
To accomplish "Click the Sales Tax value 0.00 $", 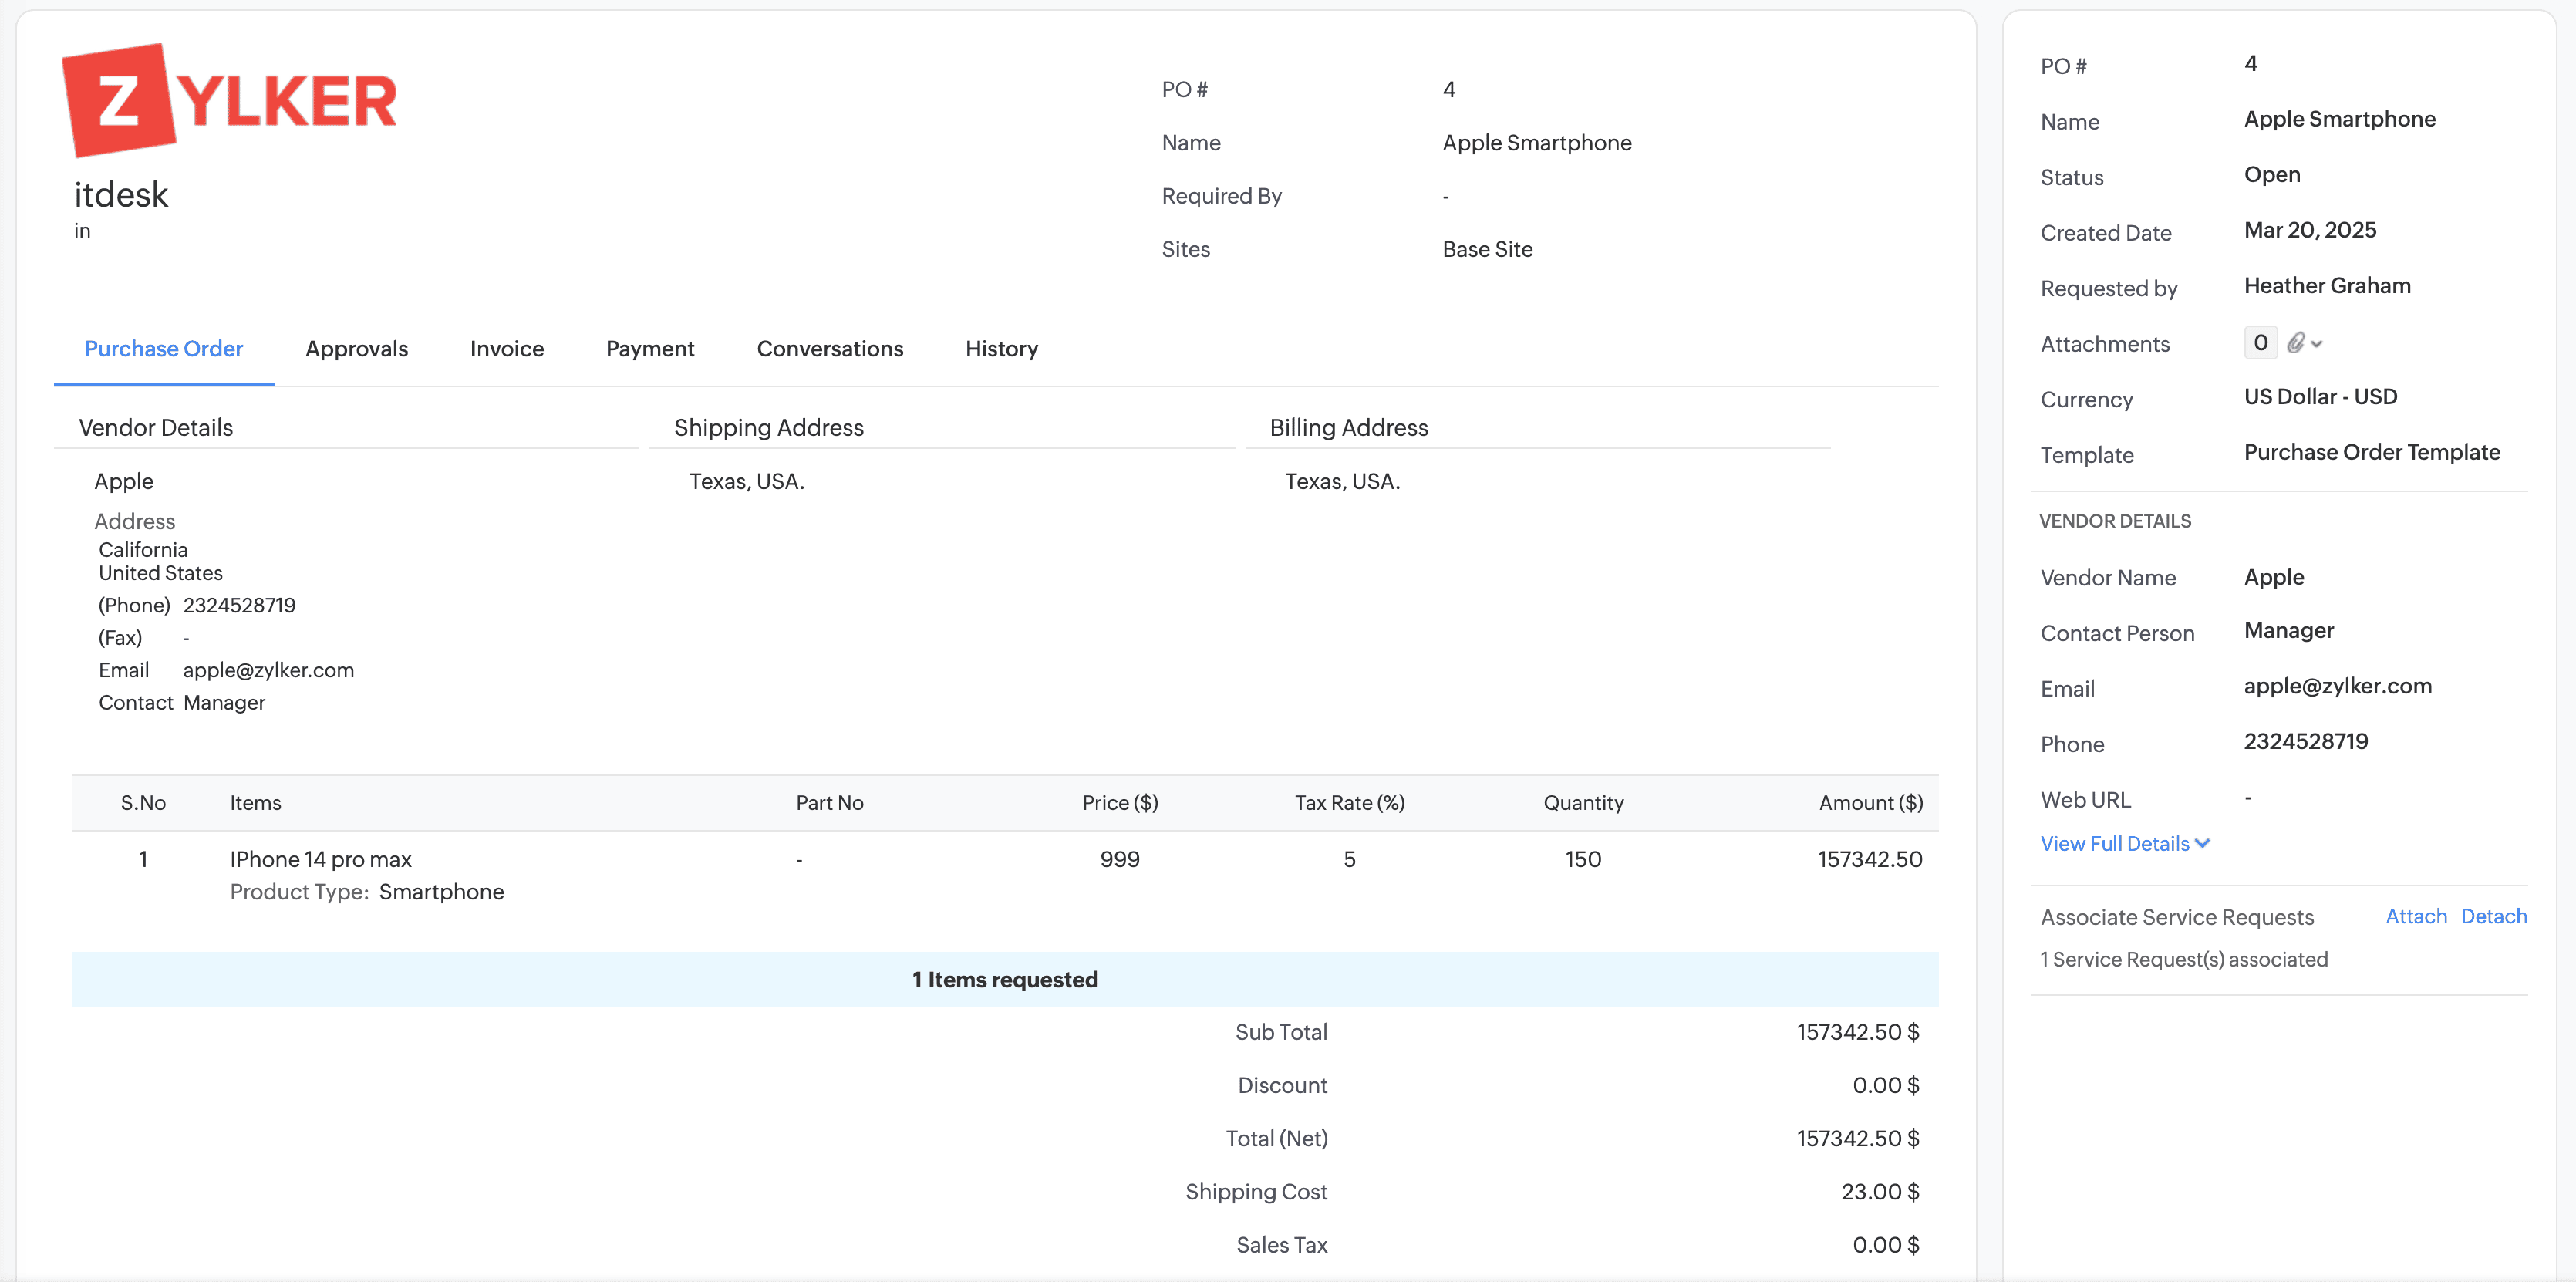I will (1886, 1245).
